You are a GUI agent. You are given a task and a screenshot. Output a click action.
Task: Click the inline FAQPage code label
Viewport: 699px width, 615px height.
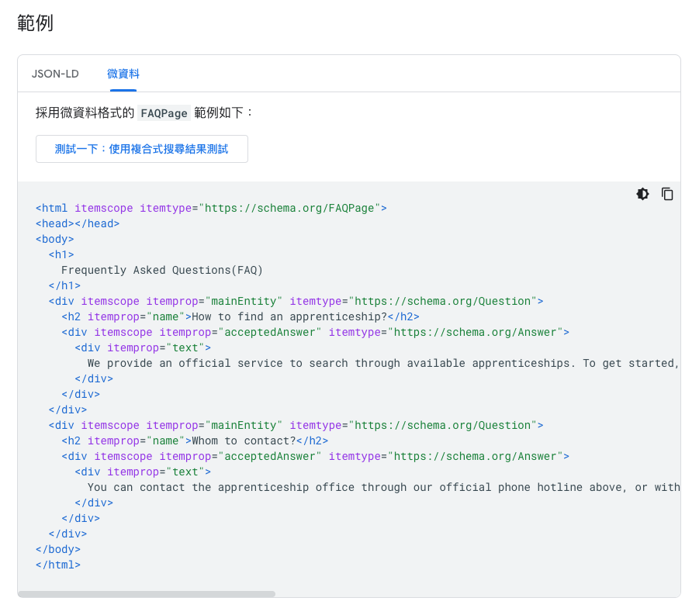(164, 113)
